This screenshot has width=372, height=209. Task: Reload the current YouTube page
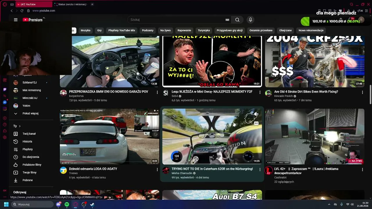22,11
